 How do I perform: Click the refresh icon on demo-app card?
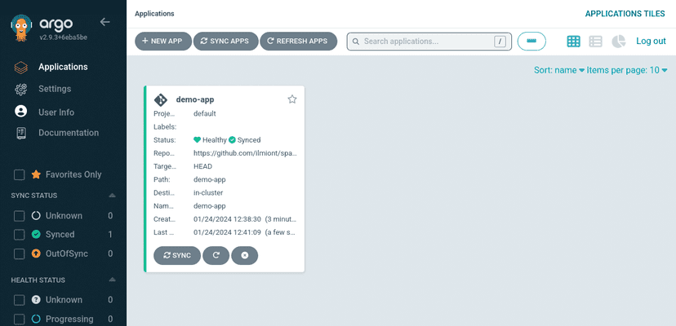point(216,255)
